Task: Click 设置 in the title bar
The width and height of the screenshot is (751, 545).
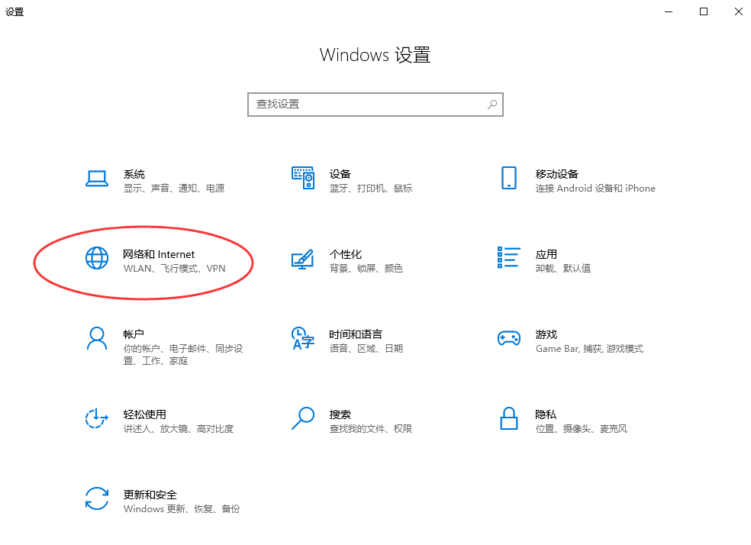Action: coord(15,12)
